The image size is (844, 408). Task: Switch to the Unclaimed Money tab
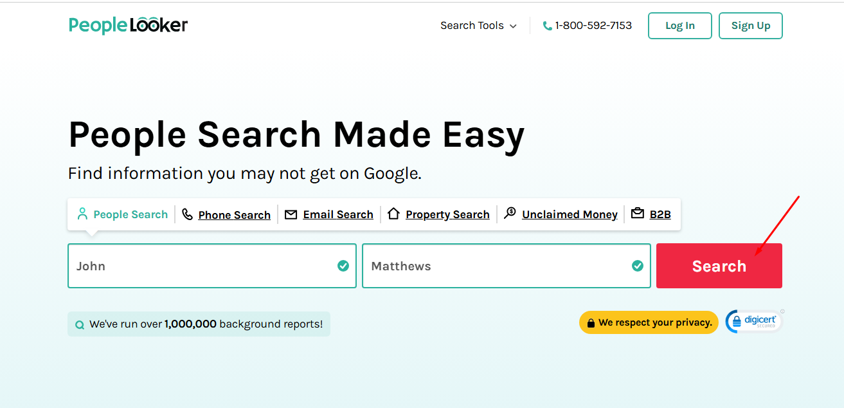tap(561, 214)
